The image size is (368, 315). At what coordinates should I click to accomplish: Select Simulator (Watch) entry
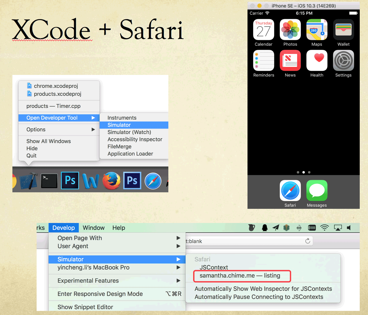(134, 132)
